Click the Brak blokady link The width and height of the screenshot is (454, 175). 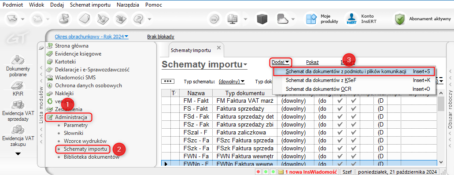point(161,37)
